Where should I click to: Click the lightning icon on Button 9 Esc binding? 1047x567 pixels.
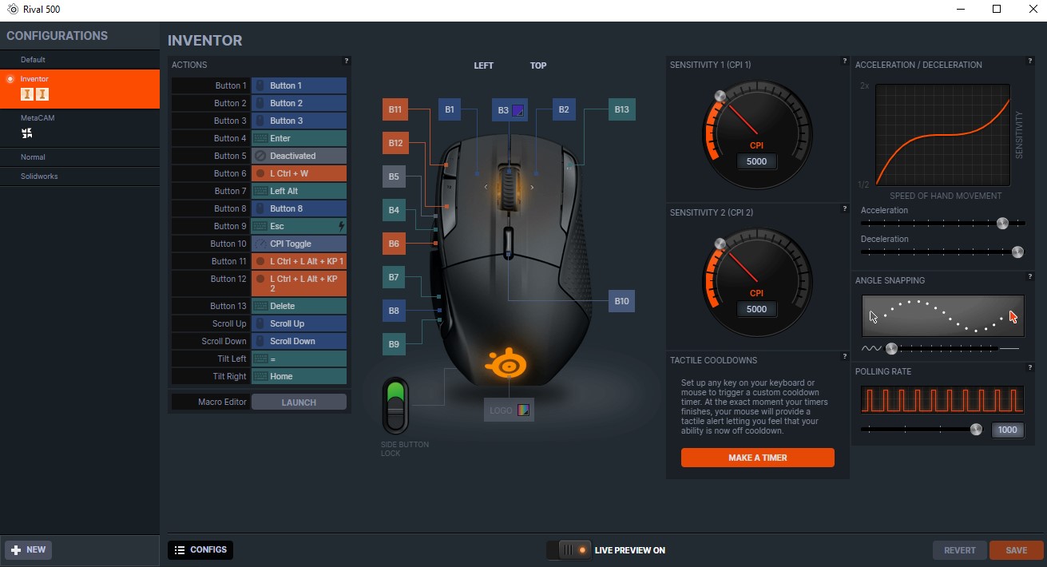[x=343, y=226]
